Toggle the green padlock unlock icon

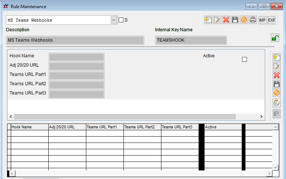click(275, 38)
